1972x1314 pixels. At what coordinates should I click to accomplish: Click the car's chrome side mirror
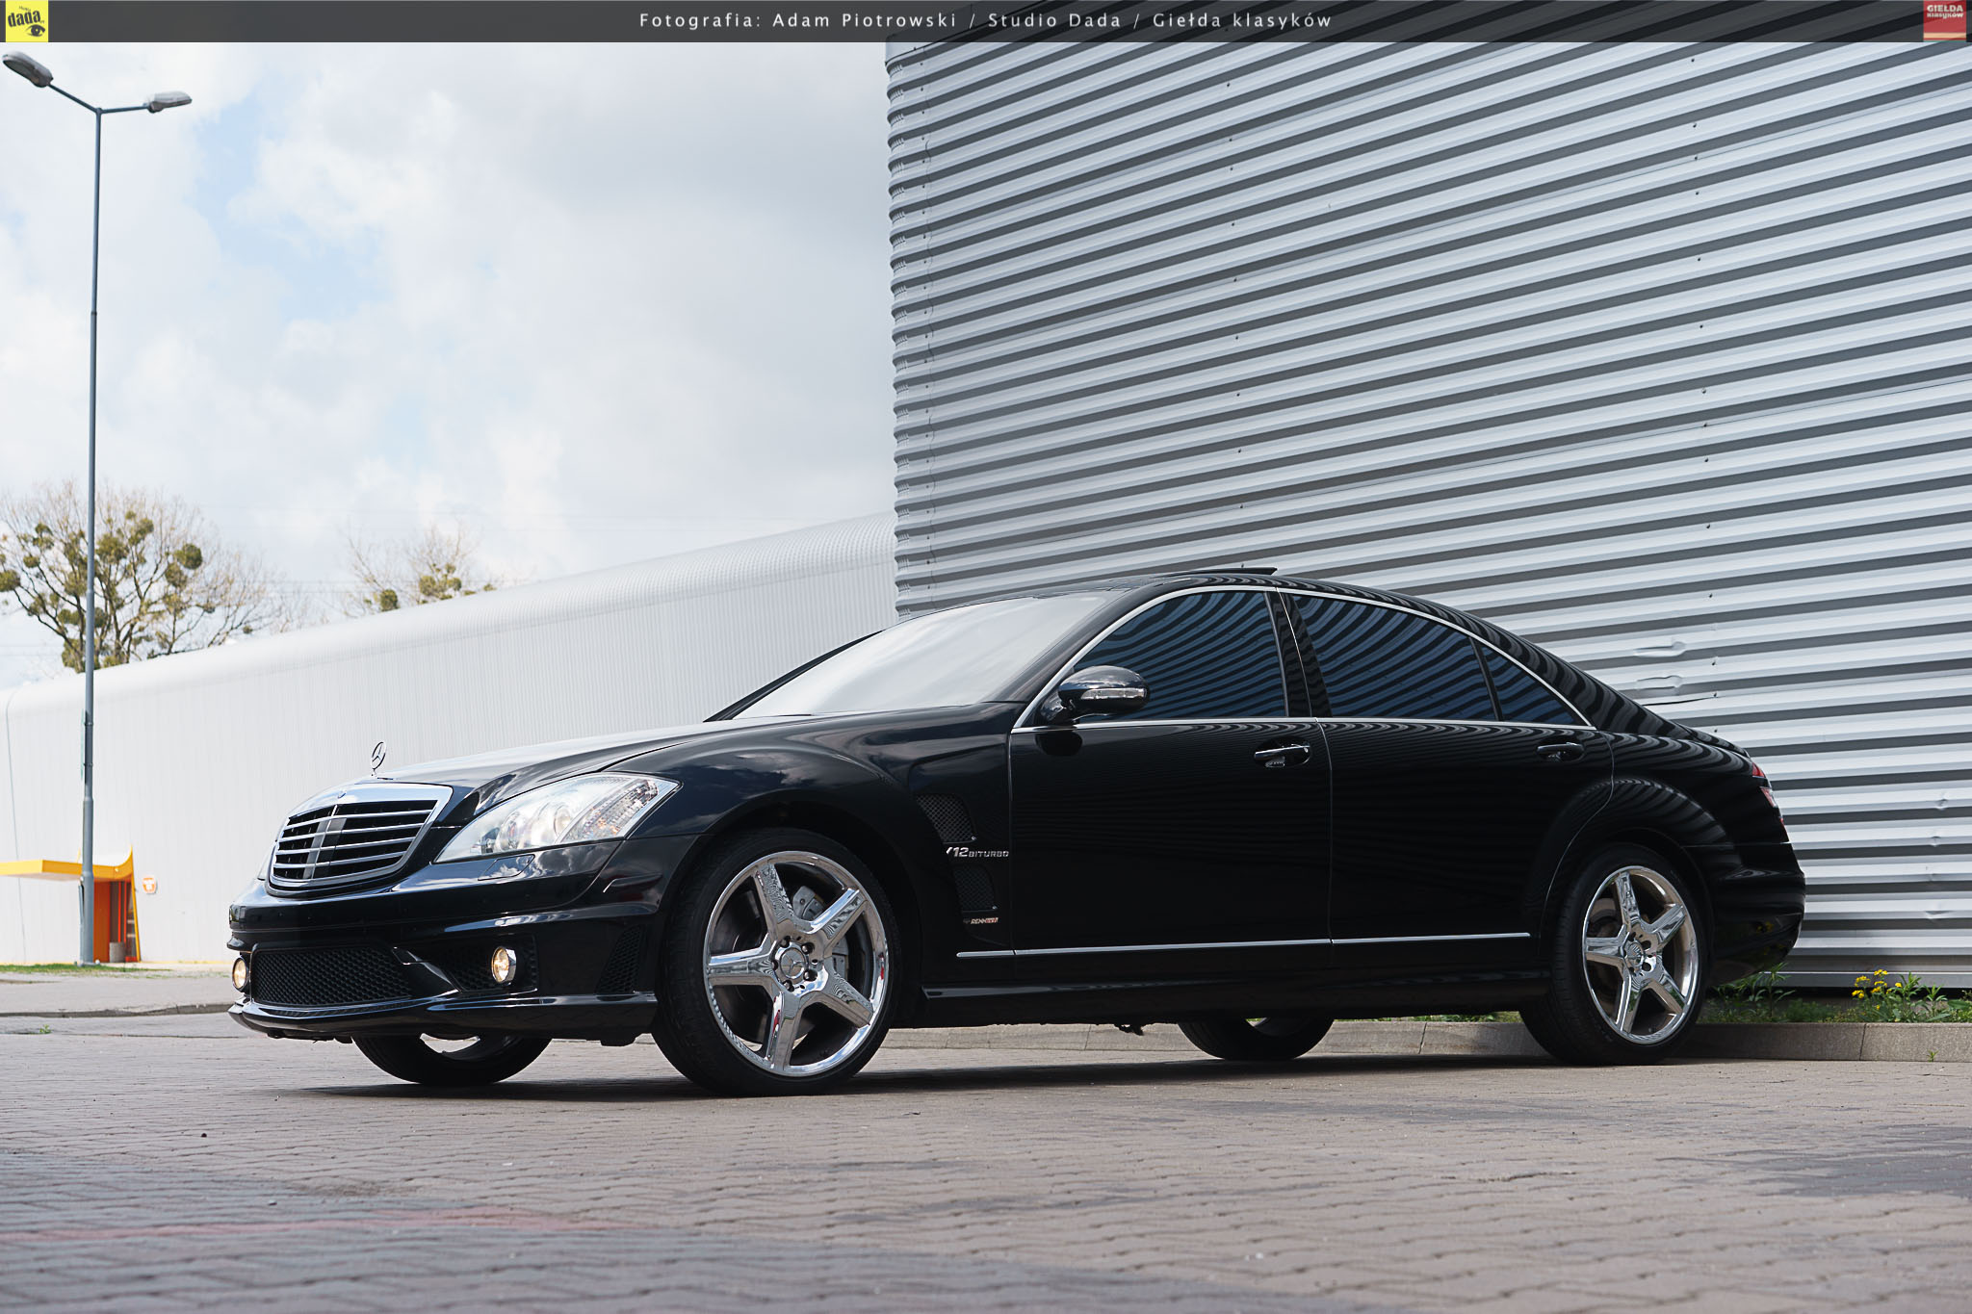coord(1103,692)
